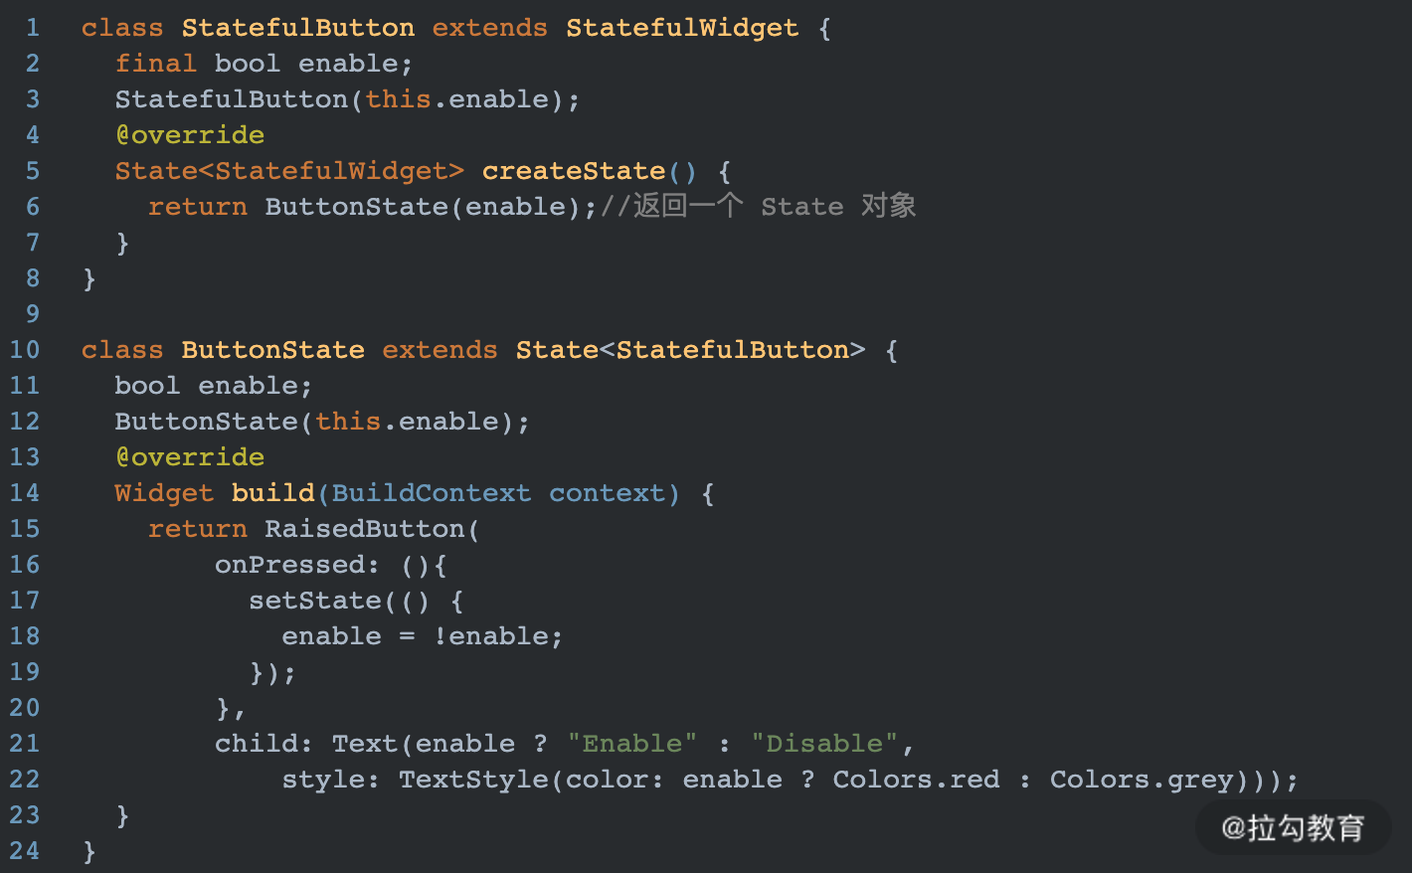
Task: Click RaisedButton on line 15
Action: [365, 529]
